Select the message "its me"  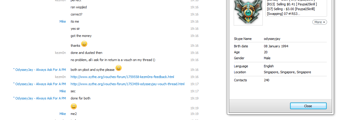75,21
